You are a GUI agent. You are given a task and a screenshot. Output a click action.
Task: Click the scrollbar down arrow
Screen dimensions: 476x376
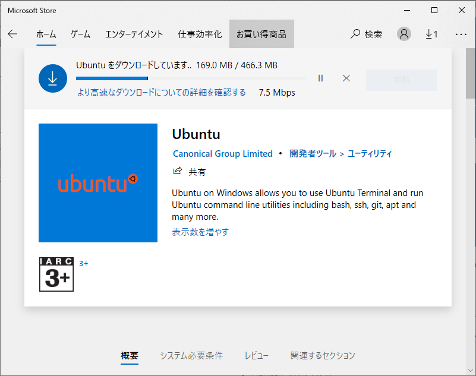point(471,371)
